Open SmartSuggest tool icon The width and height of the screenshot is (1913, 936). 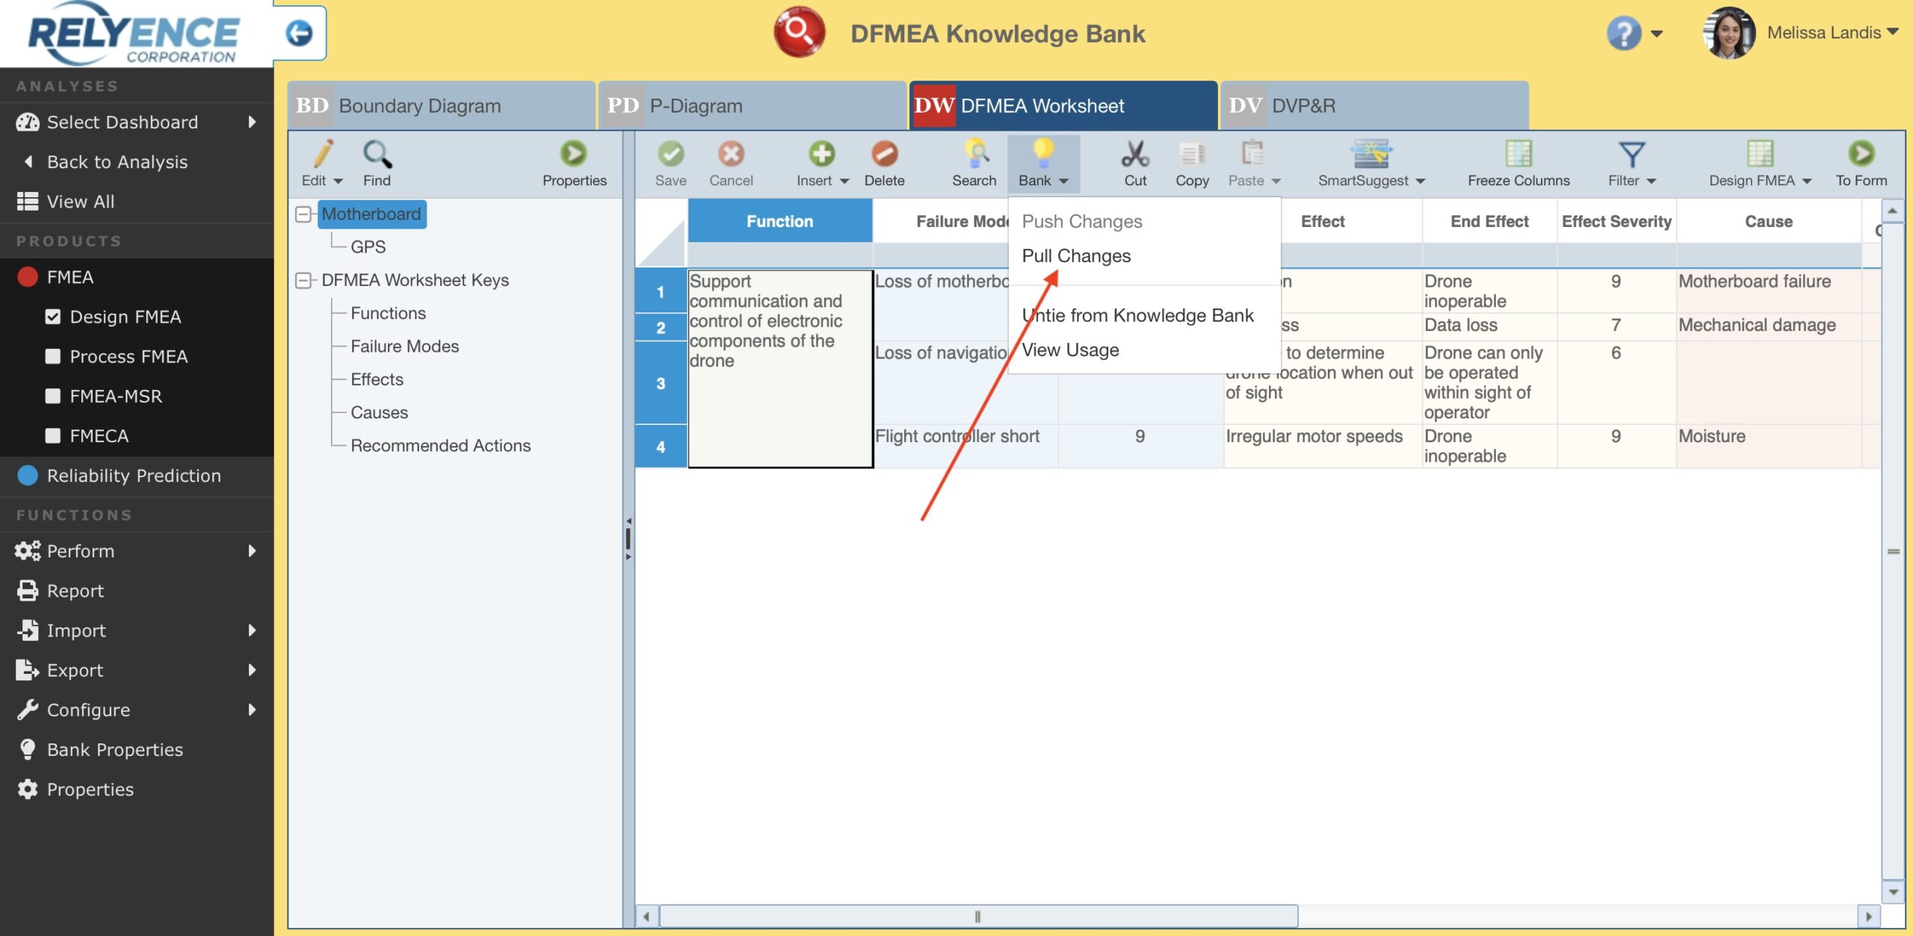click(1371, 153)
